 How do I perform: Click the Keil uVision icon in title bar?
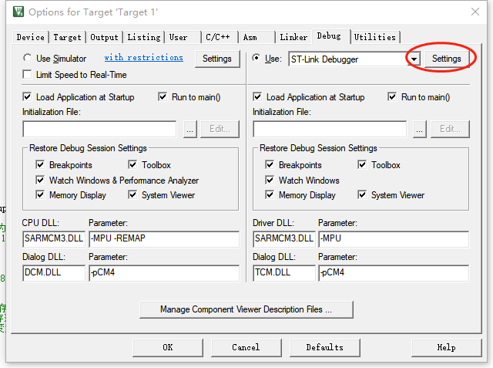point(18,12)
